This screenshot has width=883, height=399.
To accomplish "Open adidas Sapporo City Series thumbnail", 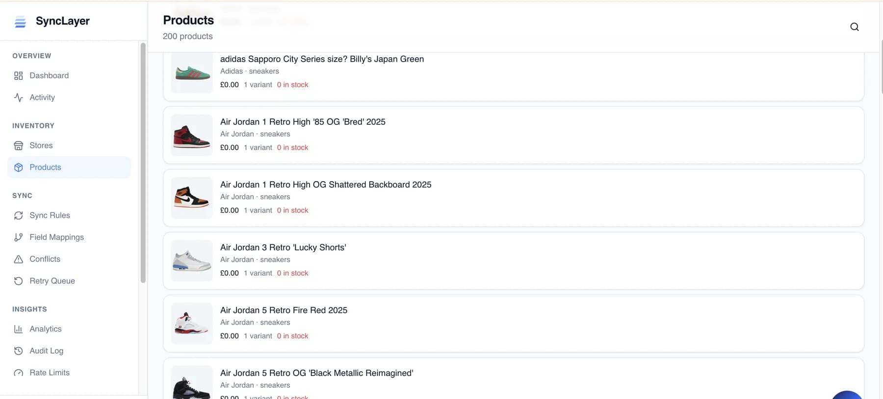I will click(192, 72).
